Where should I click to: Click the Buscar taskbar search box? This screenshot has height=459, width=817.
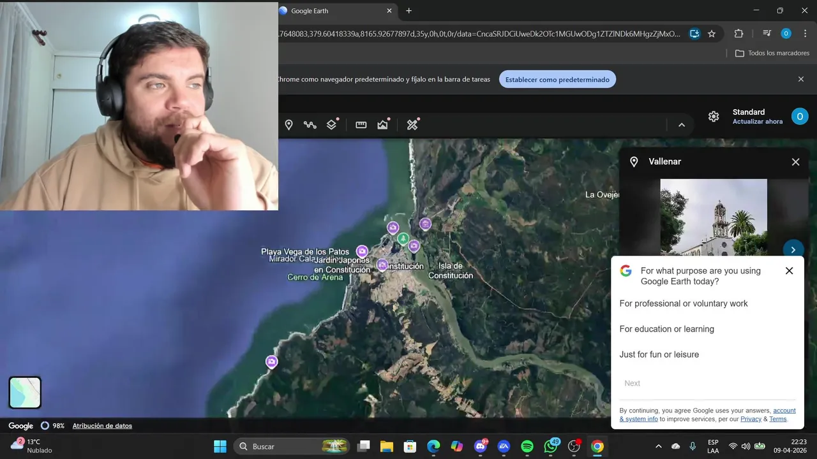(292, 446)
